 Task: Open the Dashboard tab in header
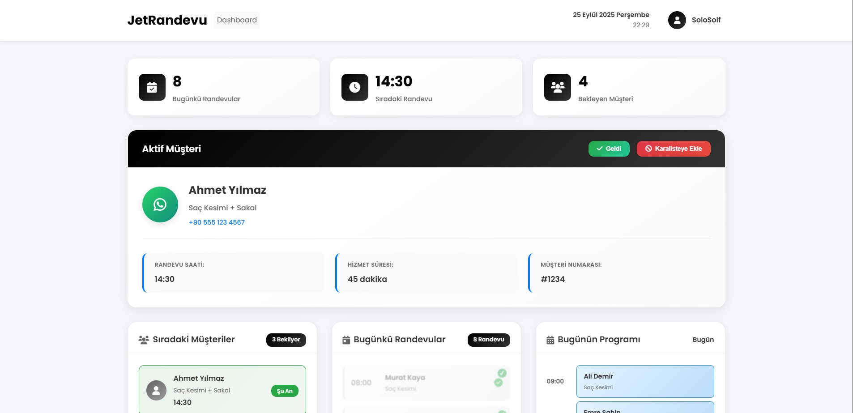coord(237,20)
